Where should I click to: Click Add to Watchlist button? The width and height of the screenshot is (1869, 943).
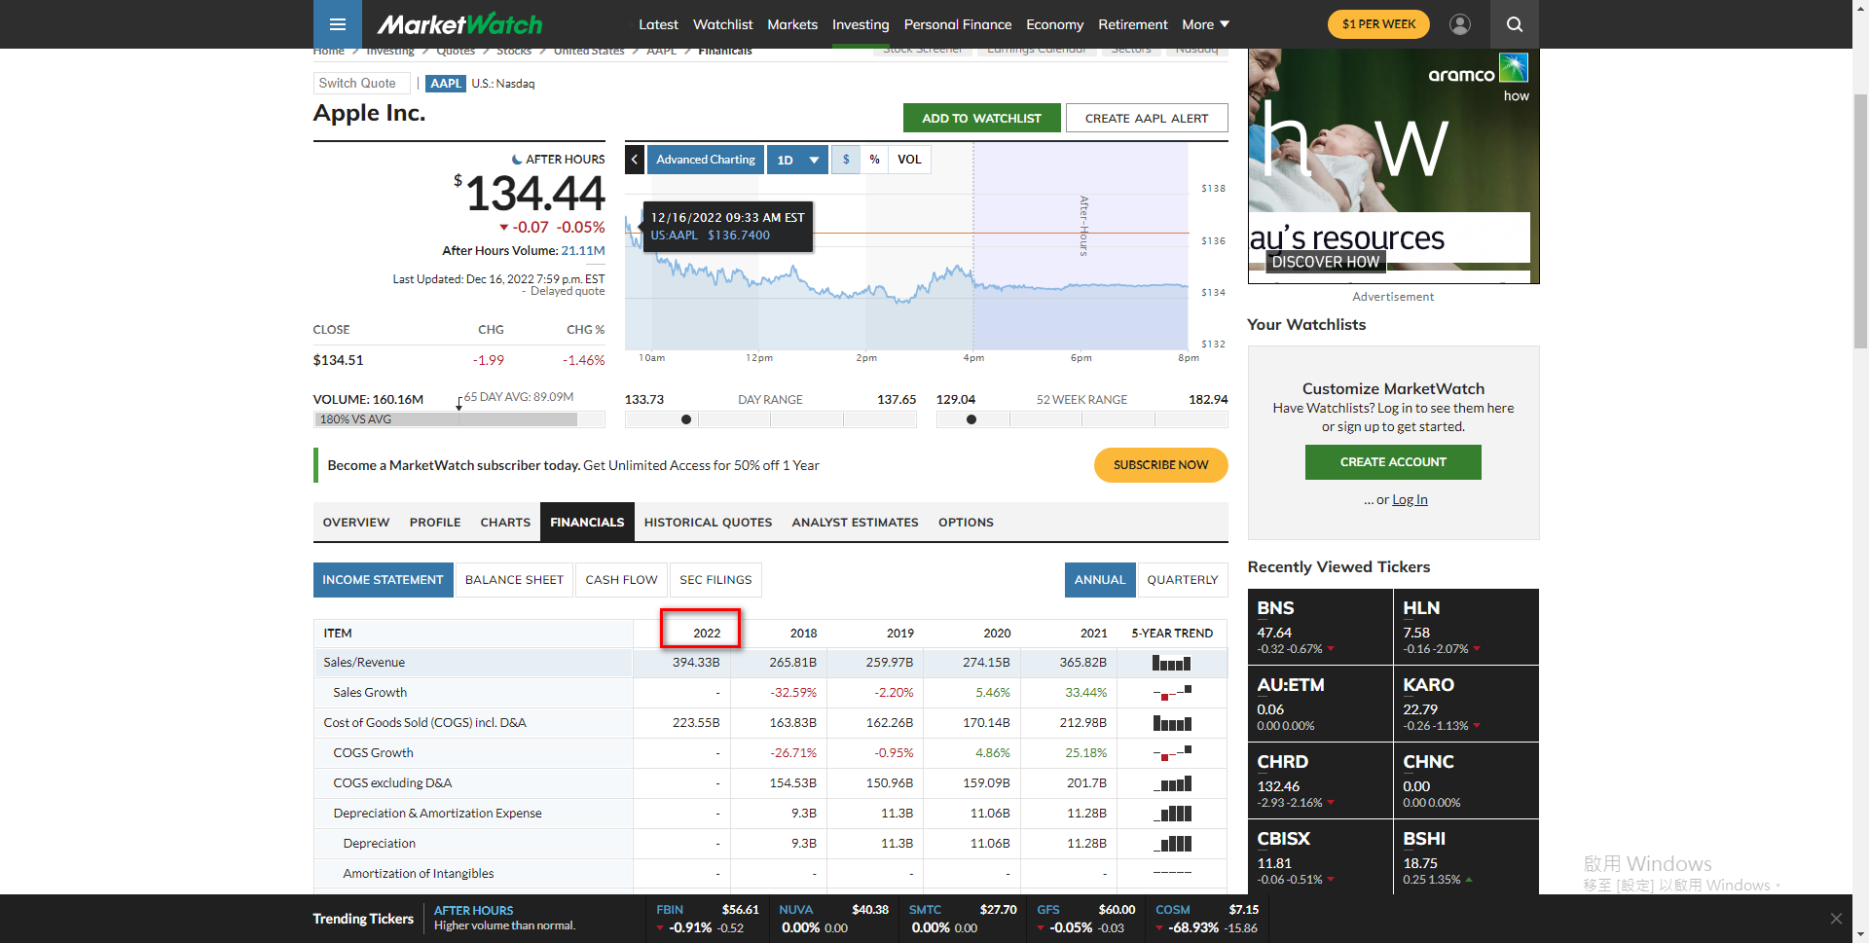[x=981, y=118]
